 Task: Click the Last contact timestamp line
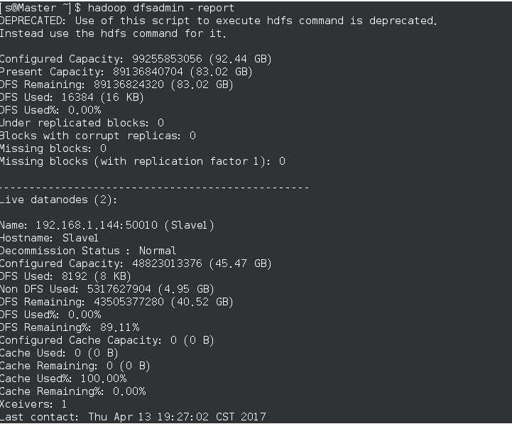pos(134,417)
